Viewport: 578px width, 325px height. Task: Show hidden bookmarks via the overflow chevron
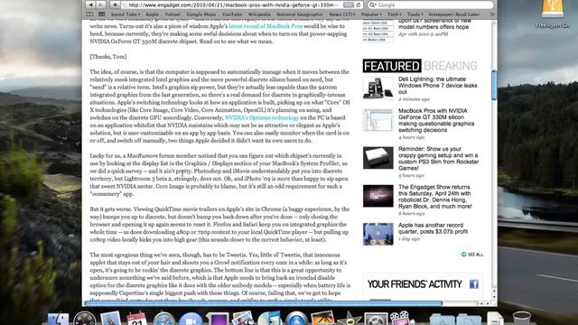[x=491, y=14]
